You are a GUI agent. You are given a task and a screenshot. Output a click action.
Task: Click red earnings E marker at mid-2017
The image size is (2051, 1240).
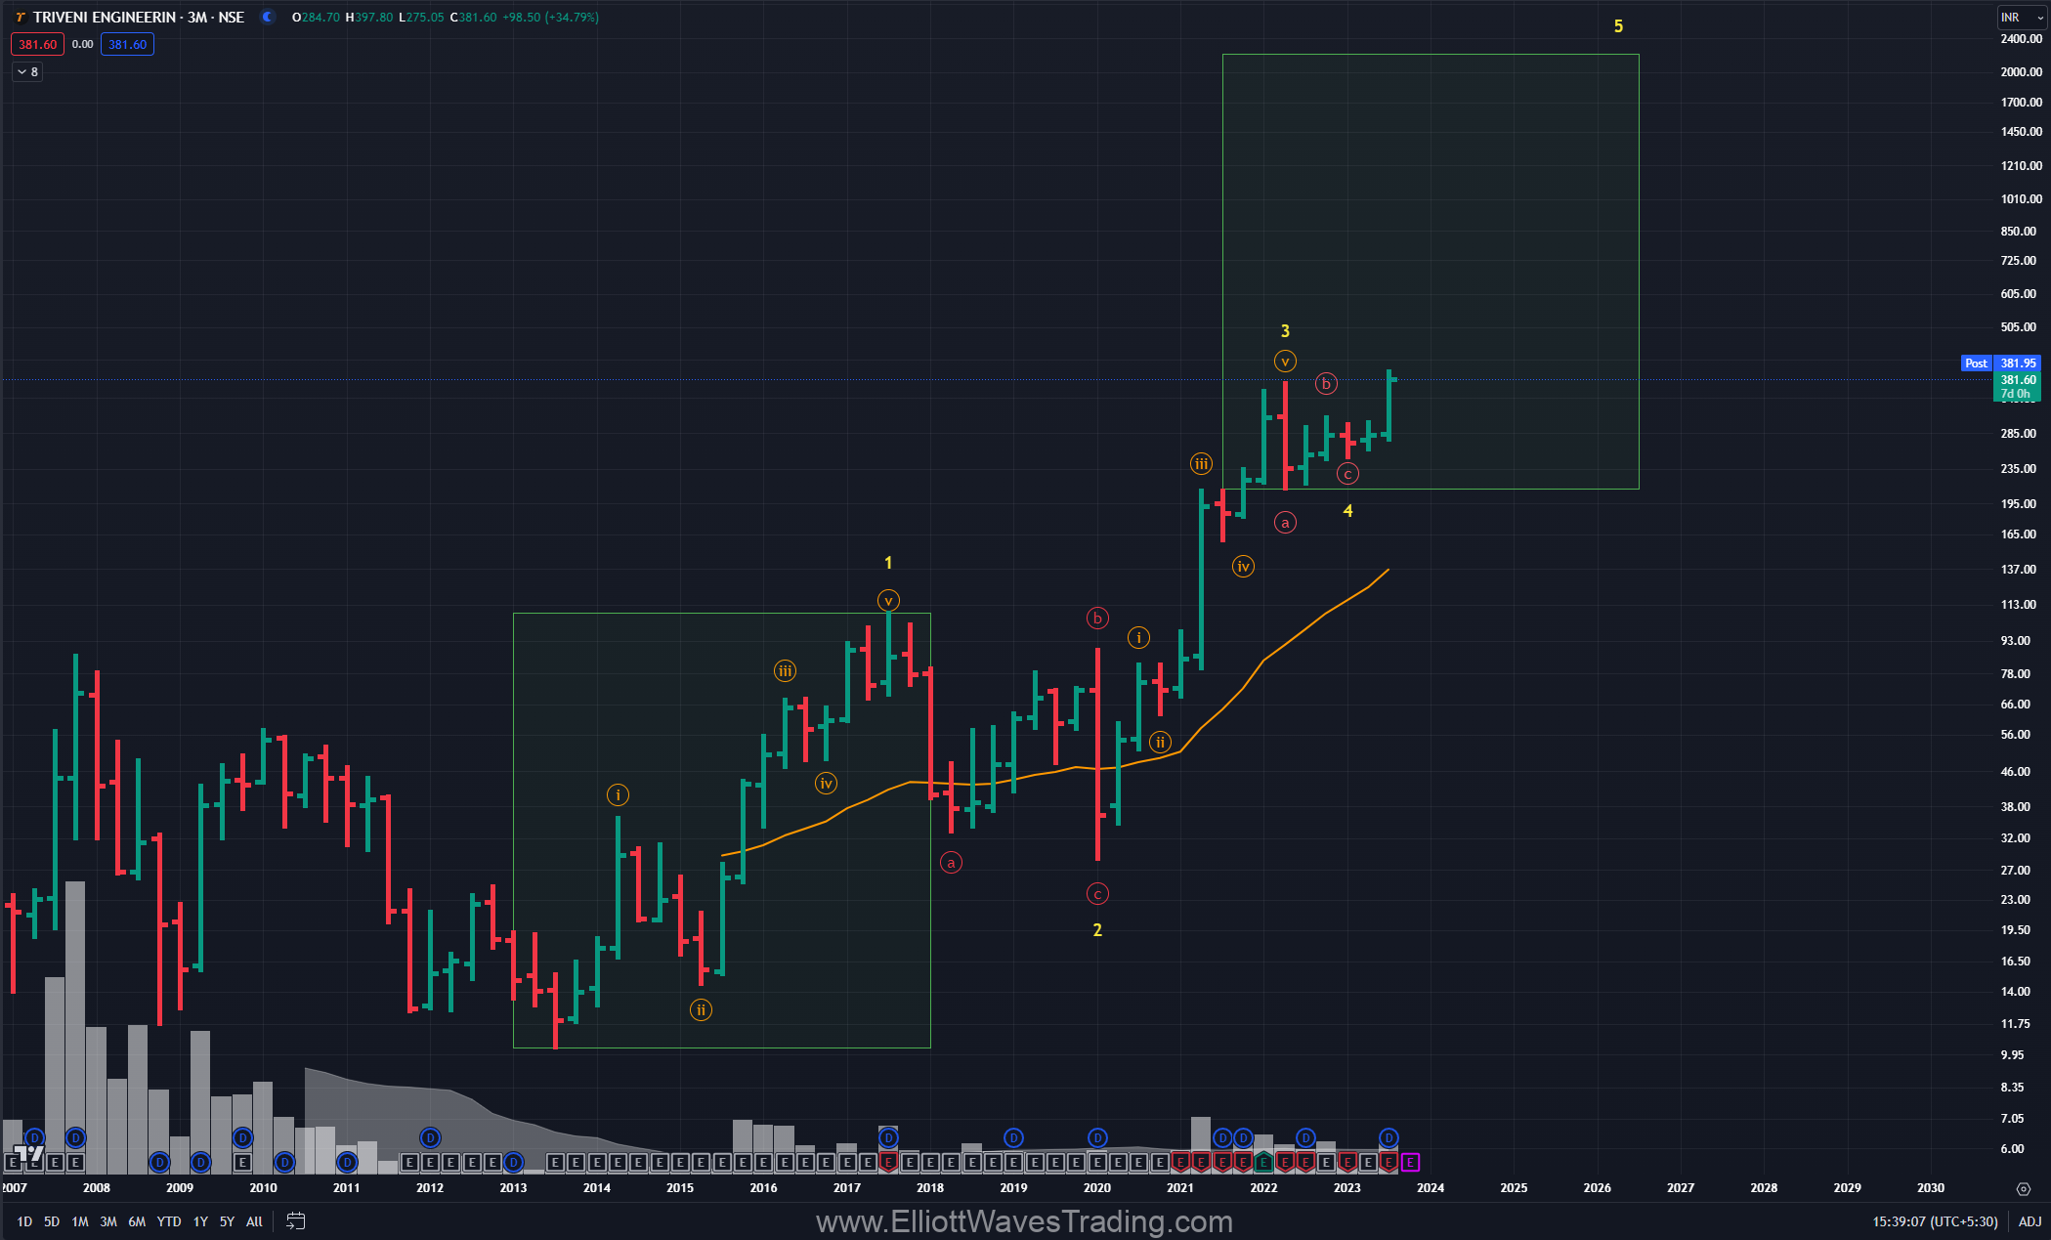coord(888,1162)
